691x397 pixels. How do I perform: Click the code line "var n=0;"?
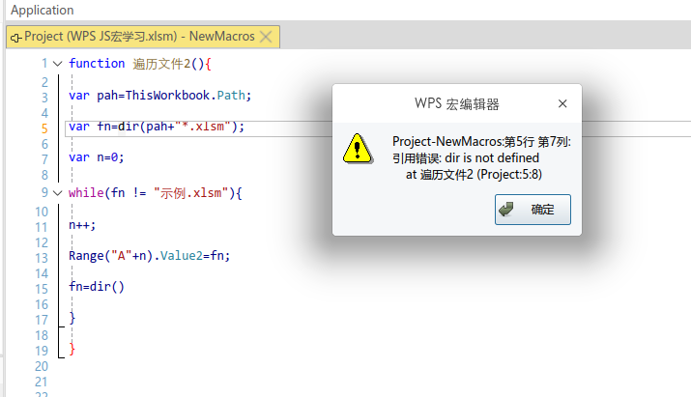click(x=97, y=157)
